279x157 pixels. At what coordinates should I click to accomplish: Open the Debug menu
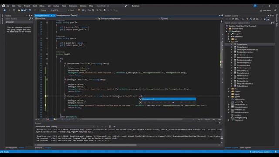point(42,6)
